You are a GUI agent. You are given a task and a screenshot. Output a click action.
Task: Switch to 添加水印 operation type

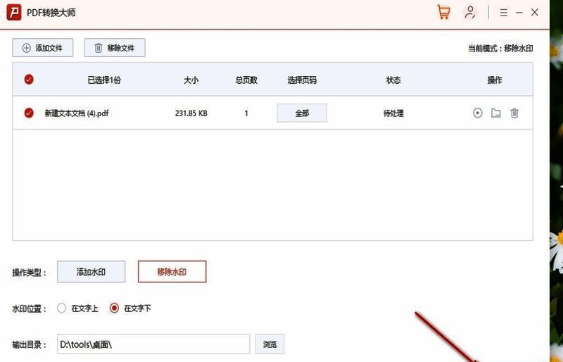tap(91, 272)
